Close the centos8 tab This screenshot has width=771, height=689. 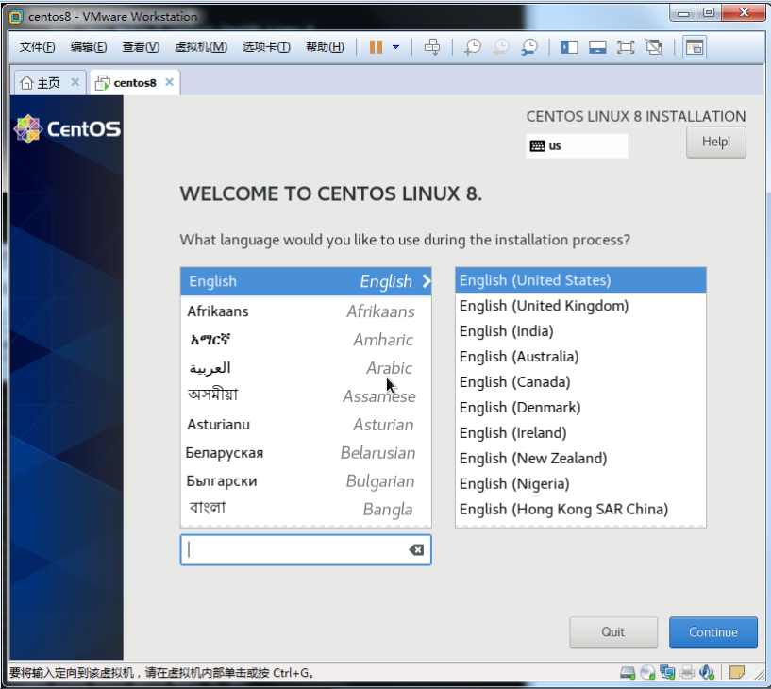point(170,83)
